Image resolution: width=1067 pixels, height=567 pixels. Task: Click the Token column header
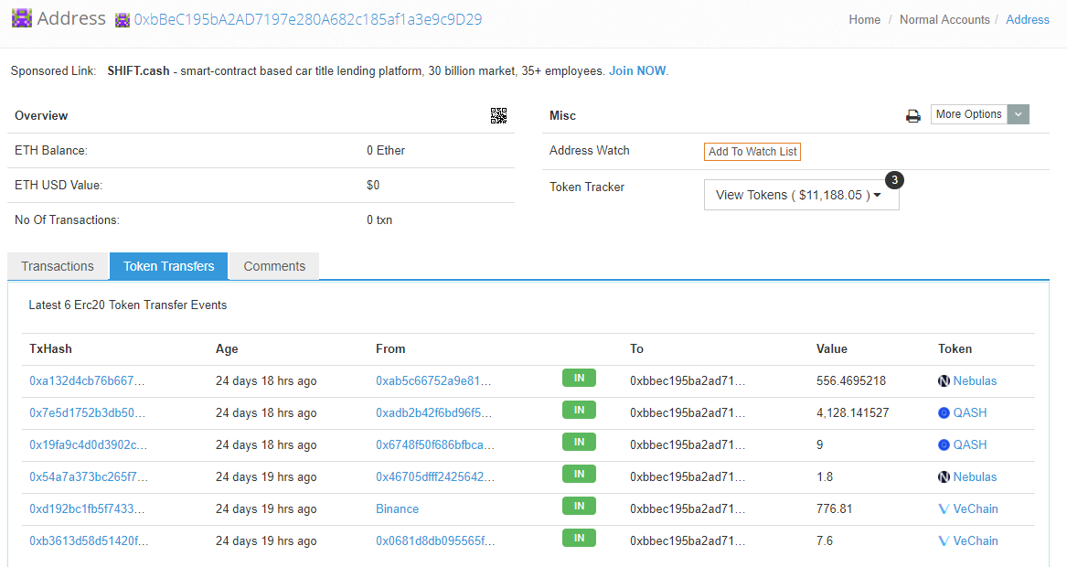(x=955, y=348)
